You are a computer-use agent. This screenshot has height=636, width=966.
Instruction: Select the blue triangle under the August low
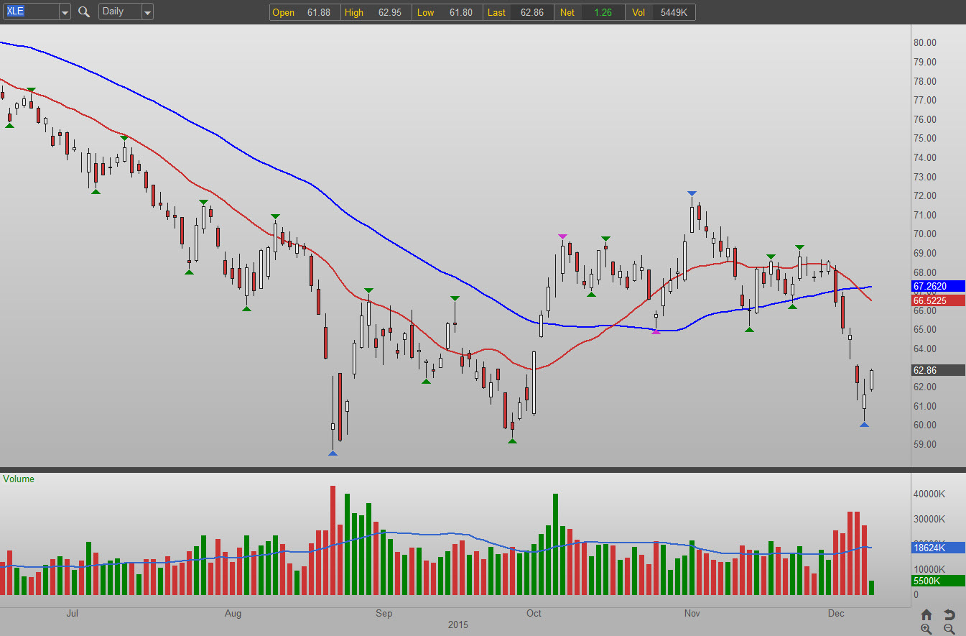[x=333, y=453]
